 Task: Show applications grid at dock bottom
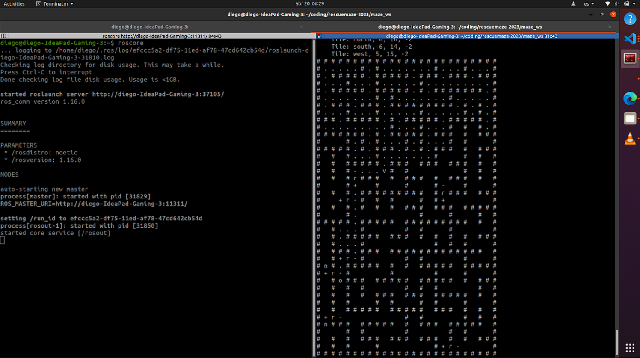(x=630, y=348)
